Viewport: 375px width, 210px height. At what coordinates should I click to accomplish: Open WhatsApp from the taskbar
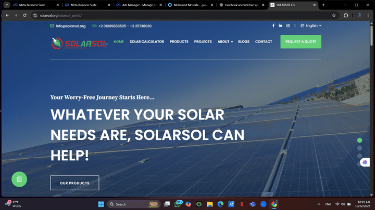(x=178, y=204)
